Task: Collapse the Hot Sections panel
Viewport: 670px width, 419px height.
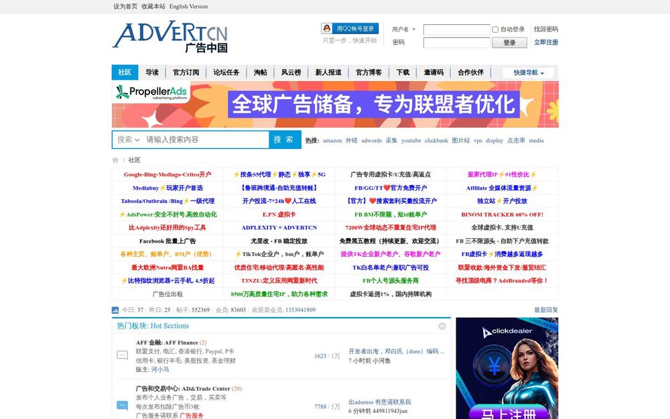Action: click(x=442, y=326)
